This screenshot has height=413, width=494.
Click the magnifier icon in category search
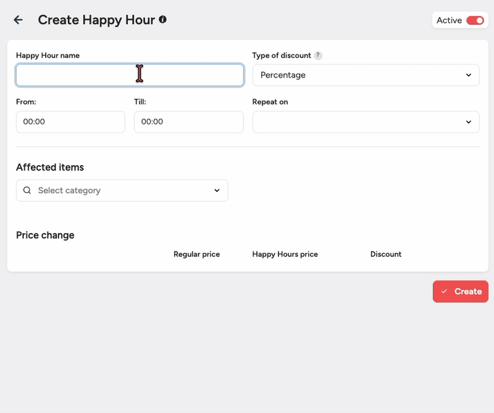click(x=27, y=190)
